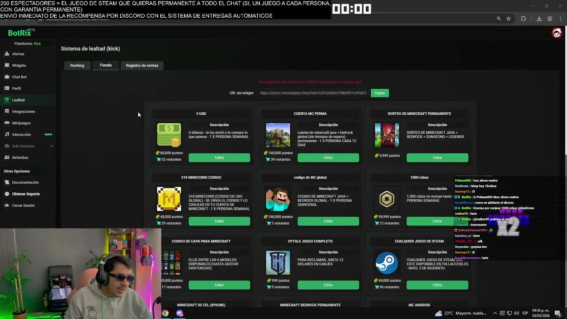Show hidden system tray icons
The image size is (567, 319).
tap(495, 313)
